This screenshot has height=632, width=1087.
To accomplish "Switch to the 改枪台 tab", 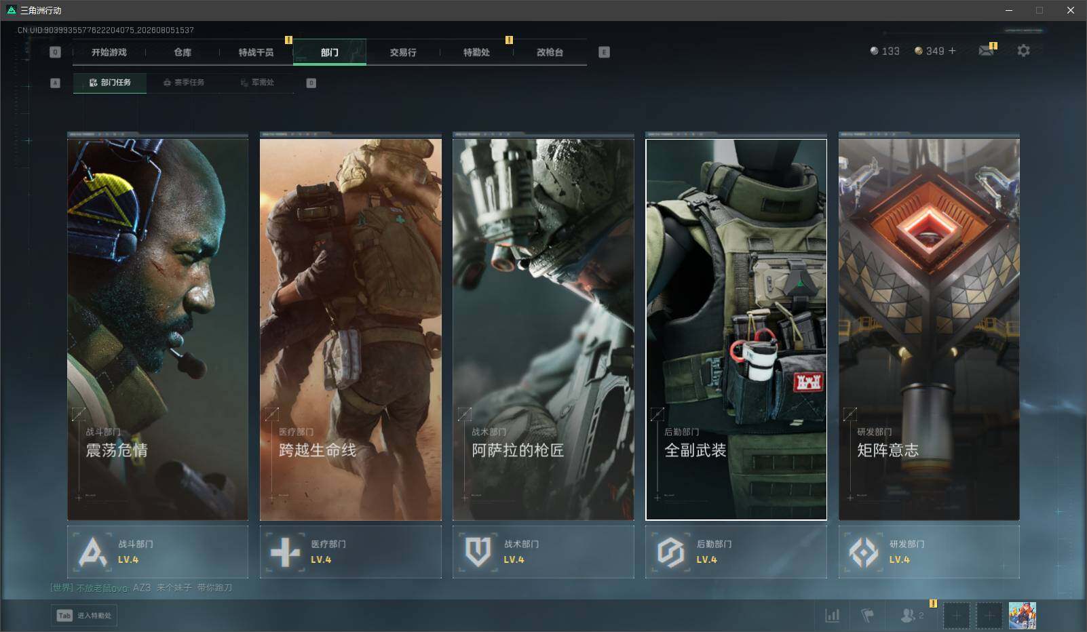I will (550, 52).
